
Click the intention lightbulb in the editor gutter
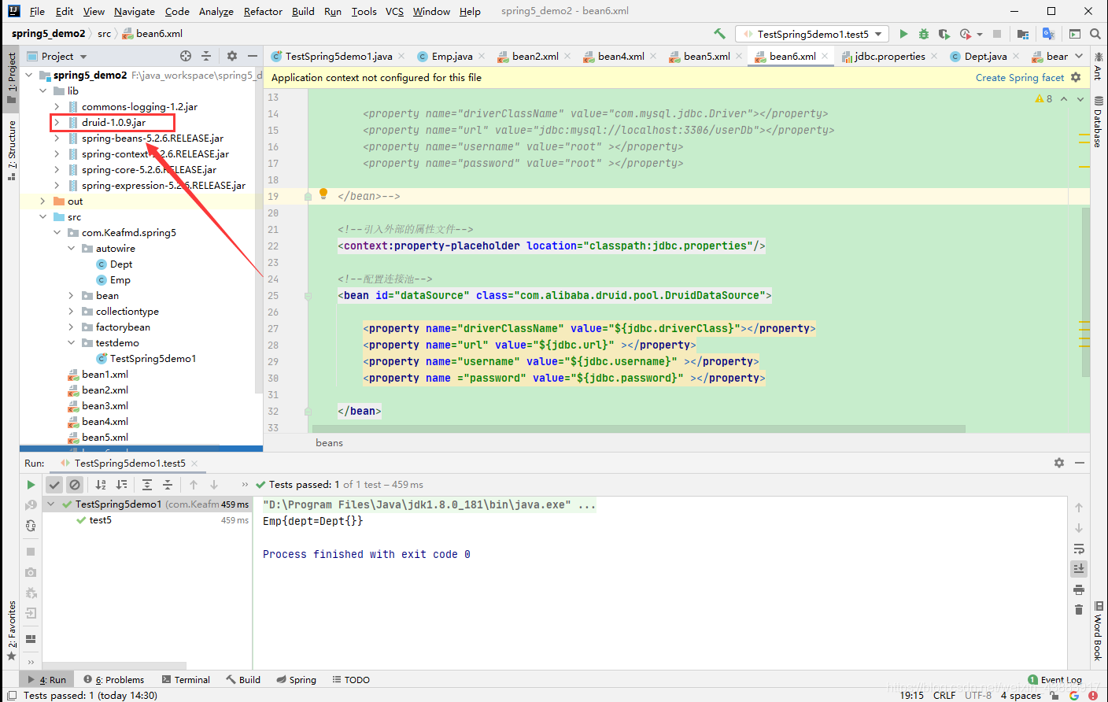(323, 194)
